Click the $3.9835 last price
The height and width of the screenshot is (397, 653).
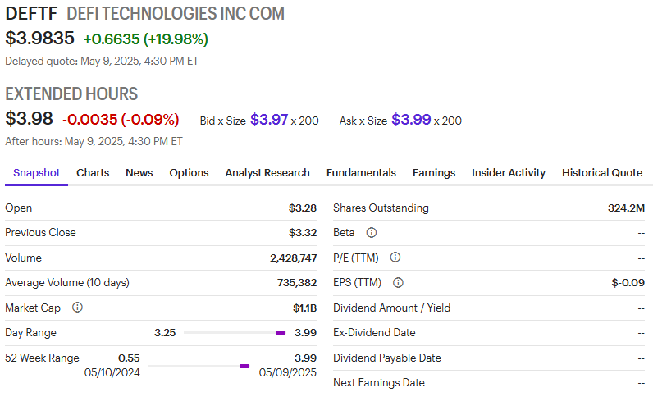click(x=39, y=39)
